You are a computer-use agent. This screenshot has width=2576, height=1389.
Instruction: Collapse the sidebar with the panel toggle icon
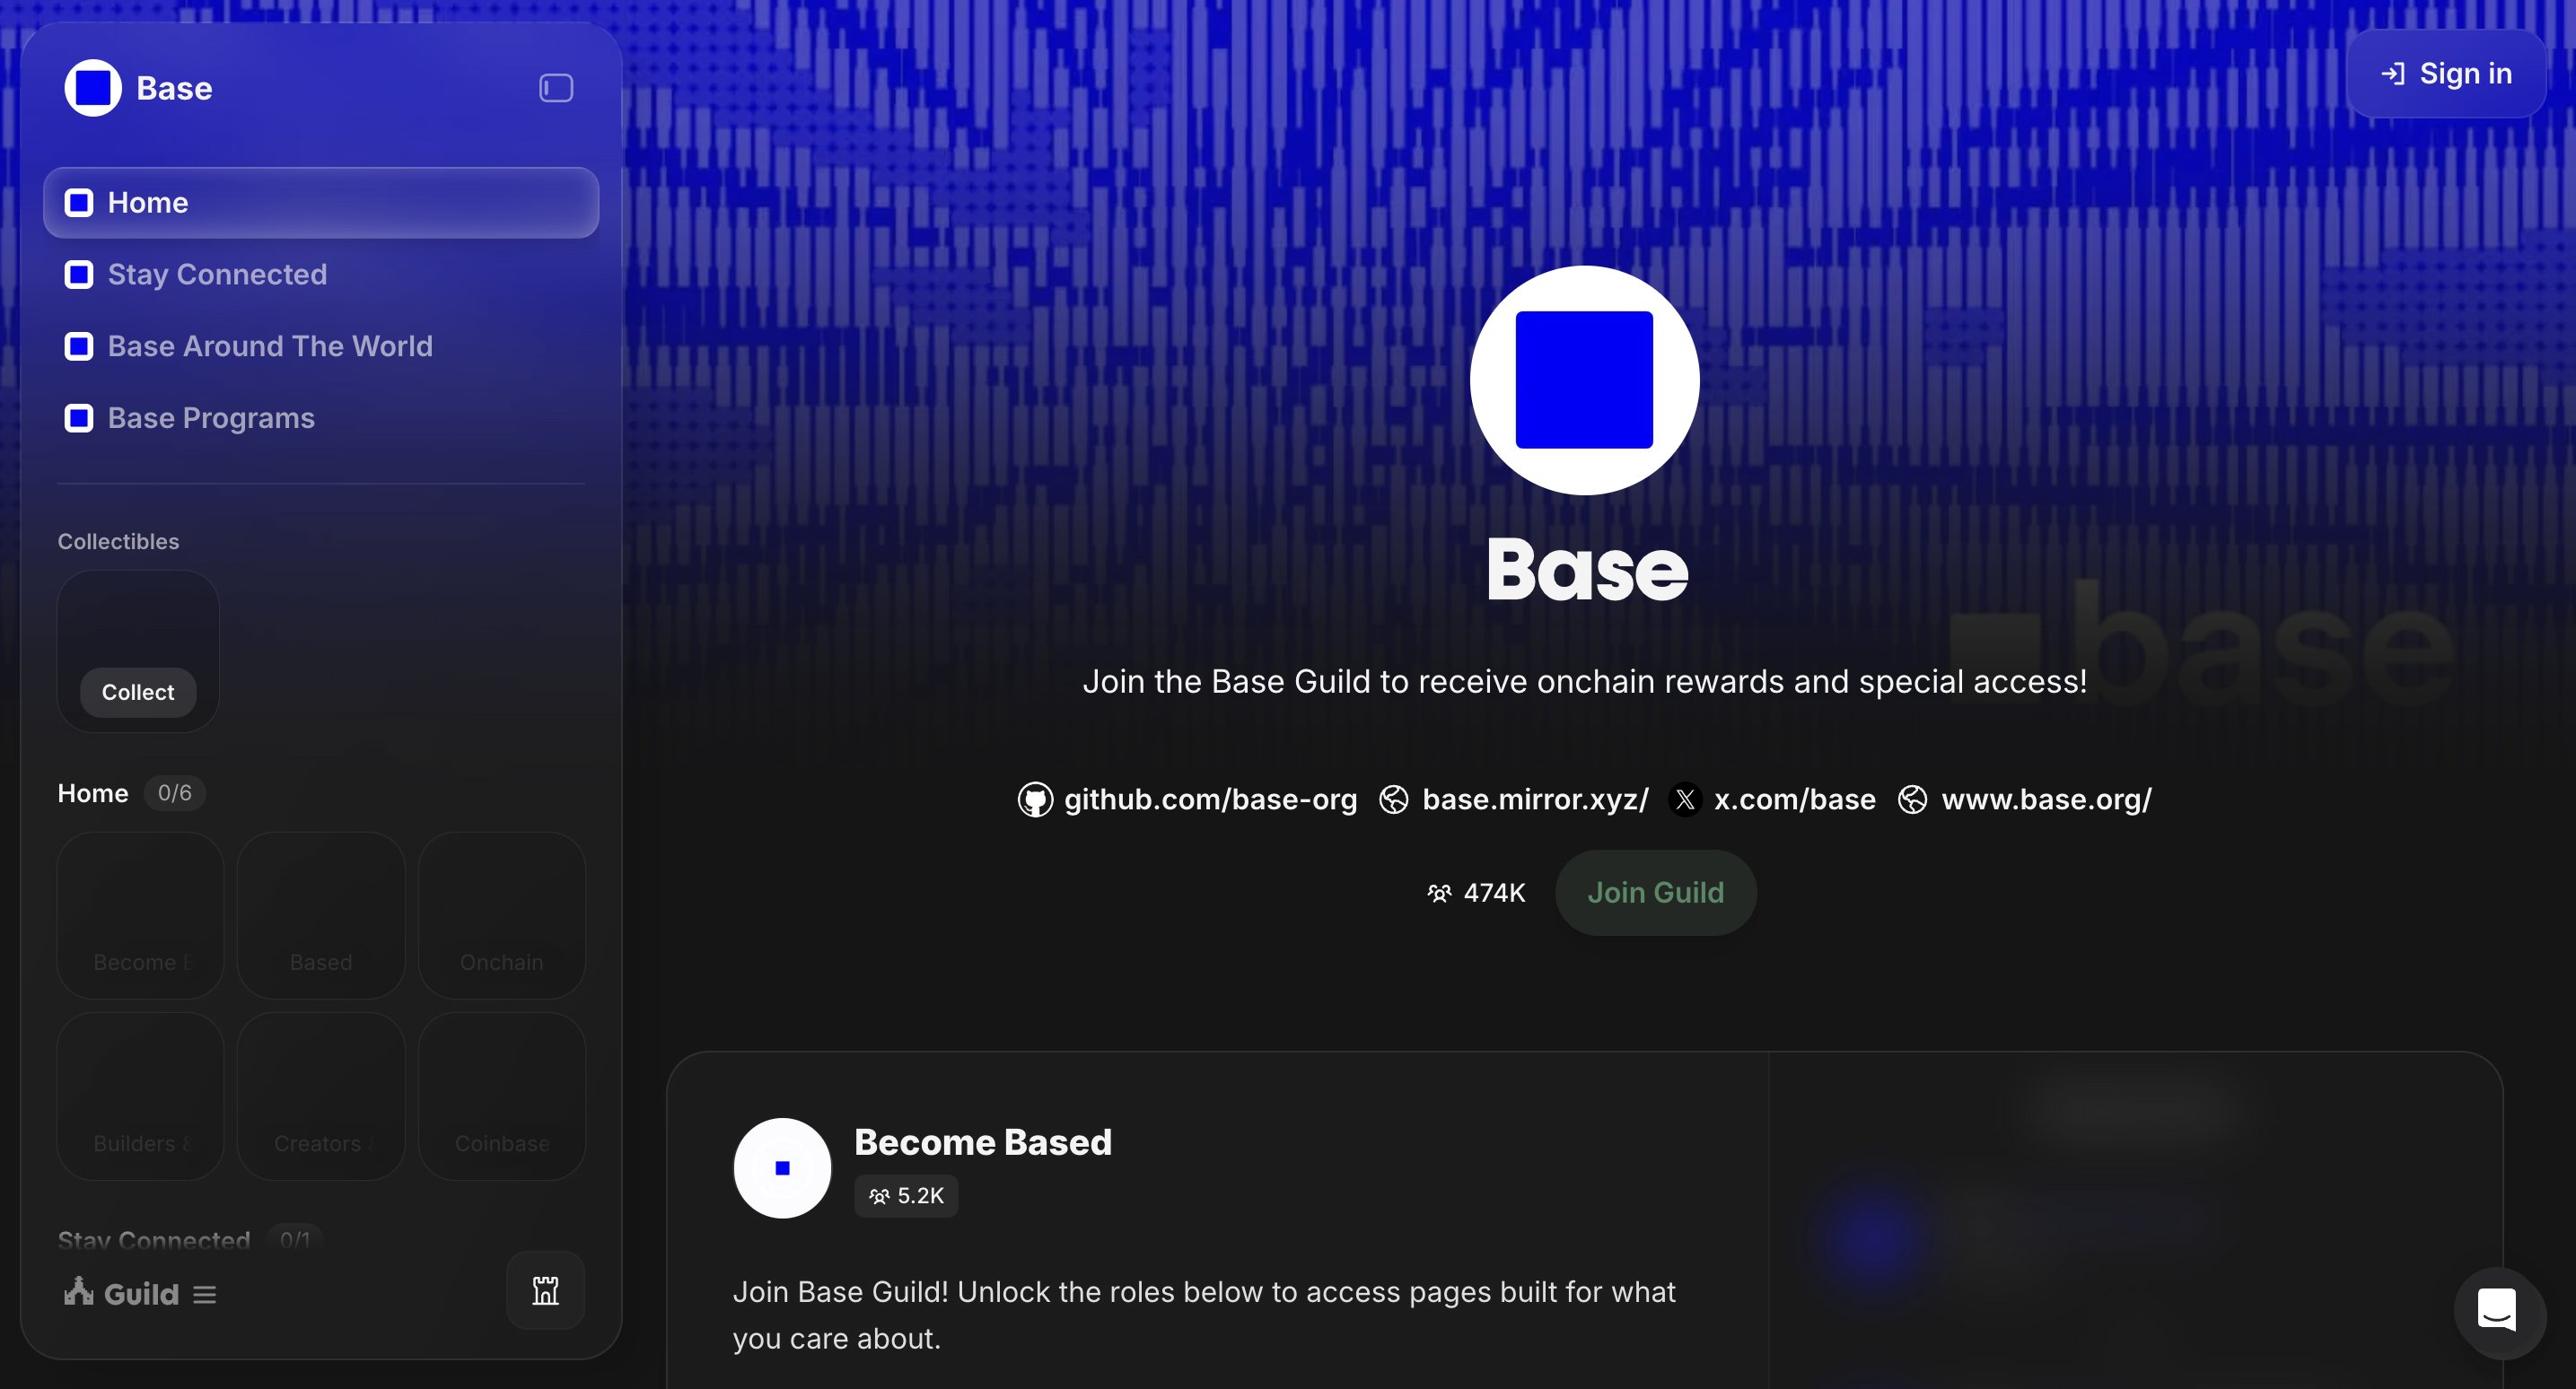(555, 88)
